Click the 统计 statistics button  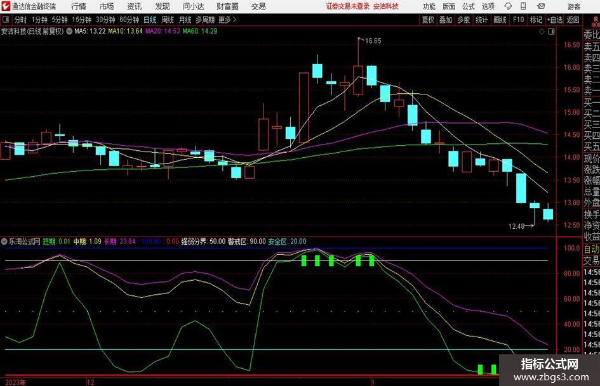[482, 20]
